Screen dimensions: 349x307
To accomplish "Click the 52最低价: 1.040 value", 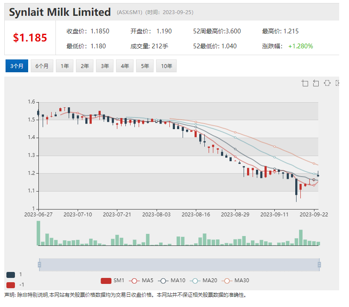I will coord(215,46).
